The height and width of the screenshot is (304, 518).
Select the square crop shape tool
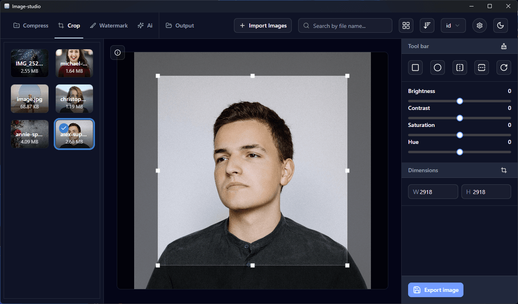point(415,68)
